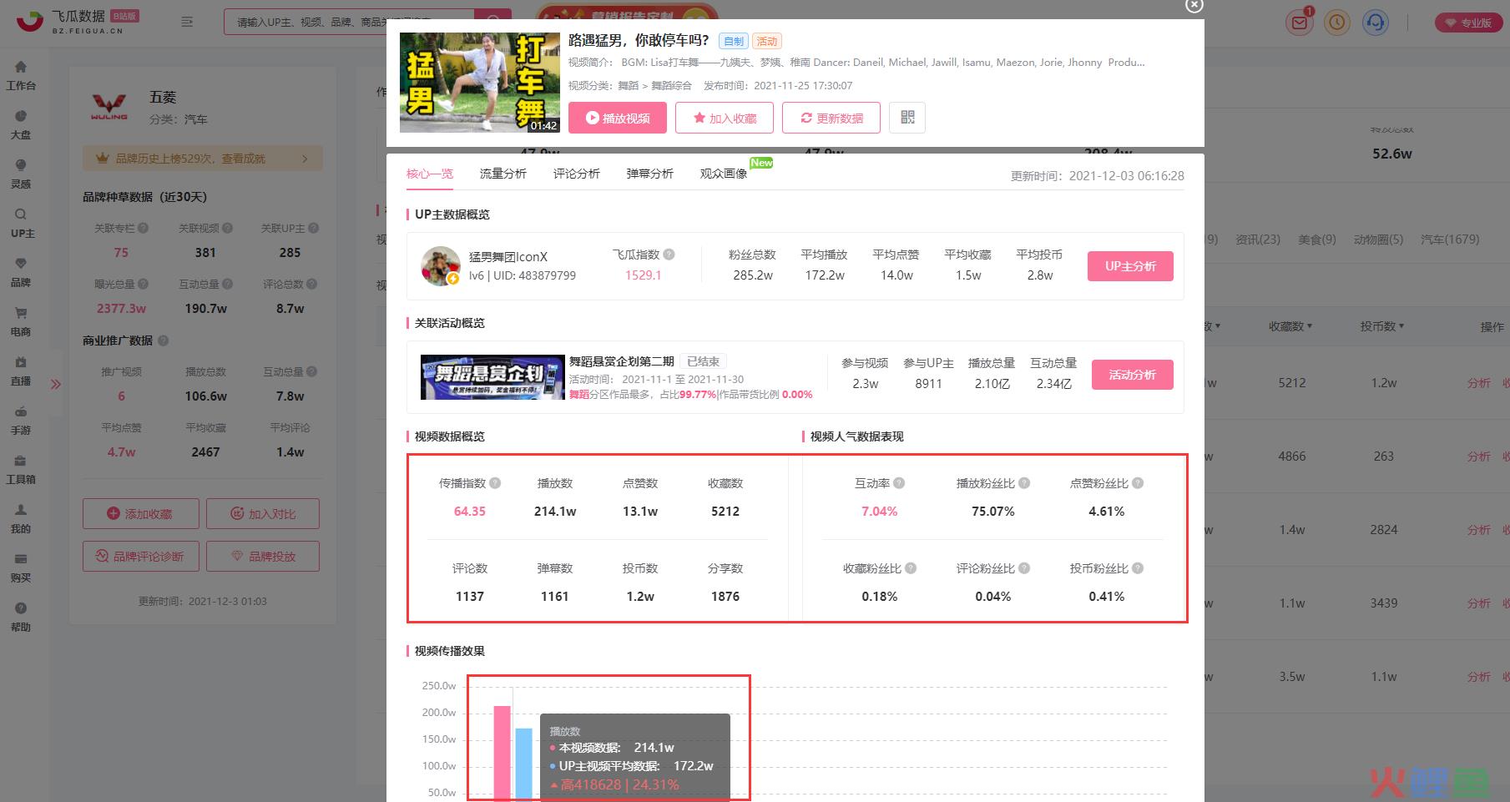
Task: Open the customer service headset icon
Action: click(x=1376, y=23)
